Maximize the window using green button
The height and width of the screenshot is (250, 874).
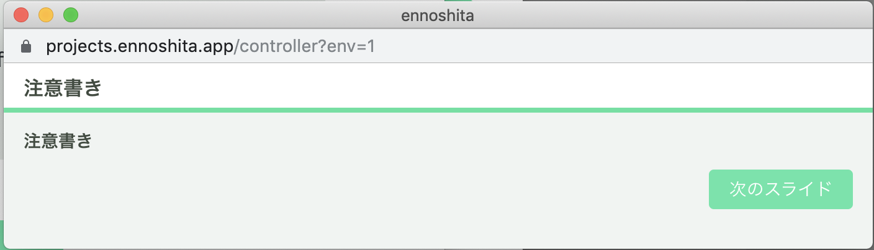point(71,15)
